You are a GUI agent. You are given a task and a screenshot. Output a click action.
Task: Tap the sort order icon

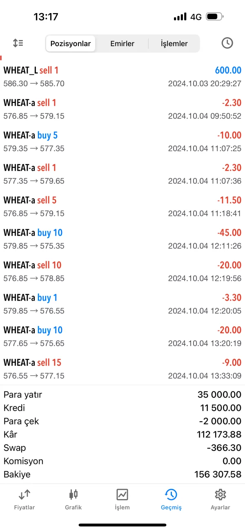coord(18,43)
